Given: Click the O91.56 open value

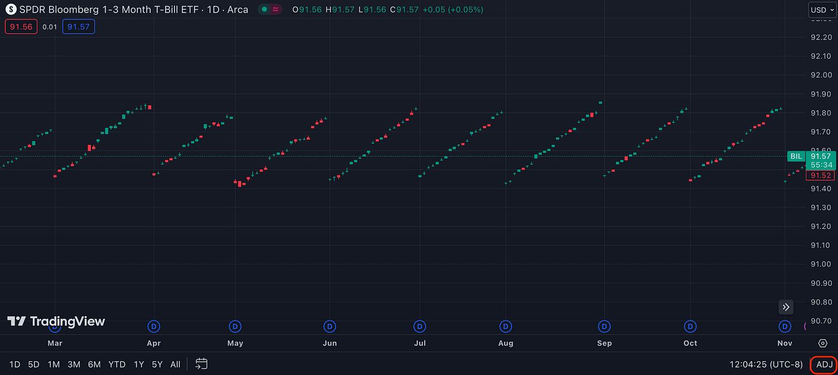Looking at the screenshot, I should pos(307,10).
